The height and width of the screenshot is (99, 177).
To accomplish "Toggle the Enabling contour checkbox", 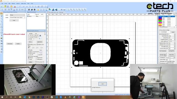I will pos(28,45).
